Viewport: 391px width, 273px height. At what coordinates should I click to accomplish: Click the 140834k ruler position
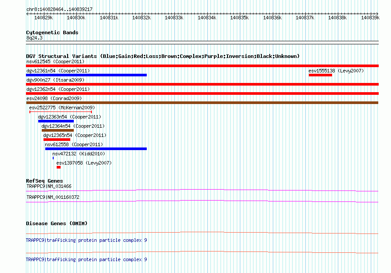(207, 18)
